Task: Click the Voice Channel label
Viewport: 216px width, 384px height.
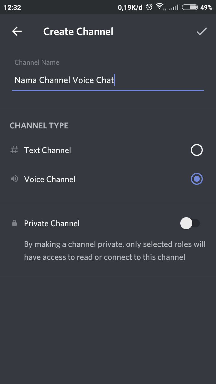Action: [x=50, y=179]
